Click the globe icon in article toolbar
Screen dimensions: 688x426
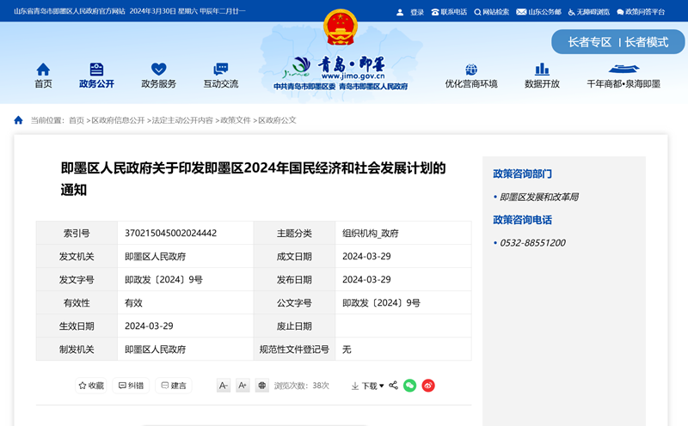(x=262, y=386)
